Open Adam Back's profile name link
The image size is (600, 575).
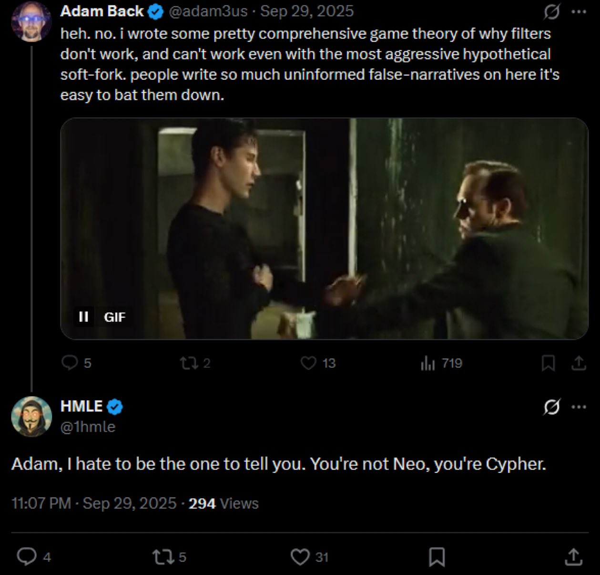click(x=102, y=11)
